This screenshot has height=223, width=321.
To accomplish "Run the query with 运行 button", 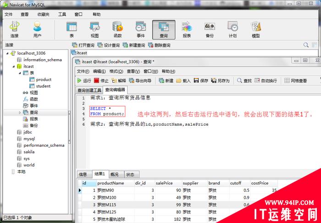I will pyautogui.click(x=84, y=81).
